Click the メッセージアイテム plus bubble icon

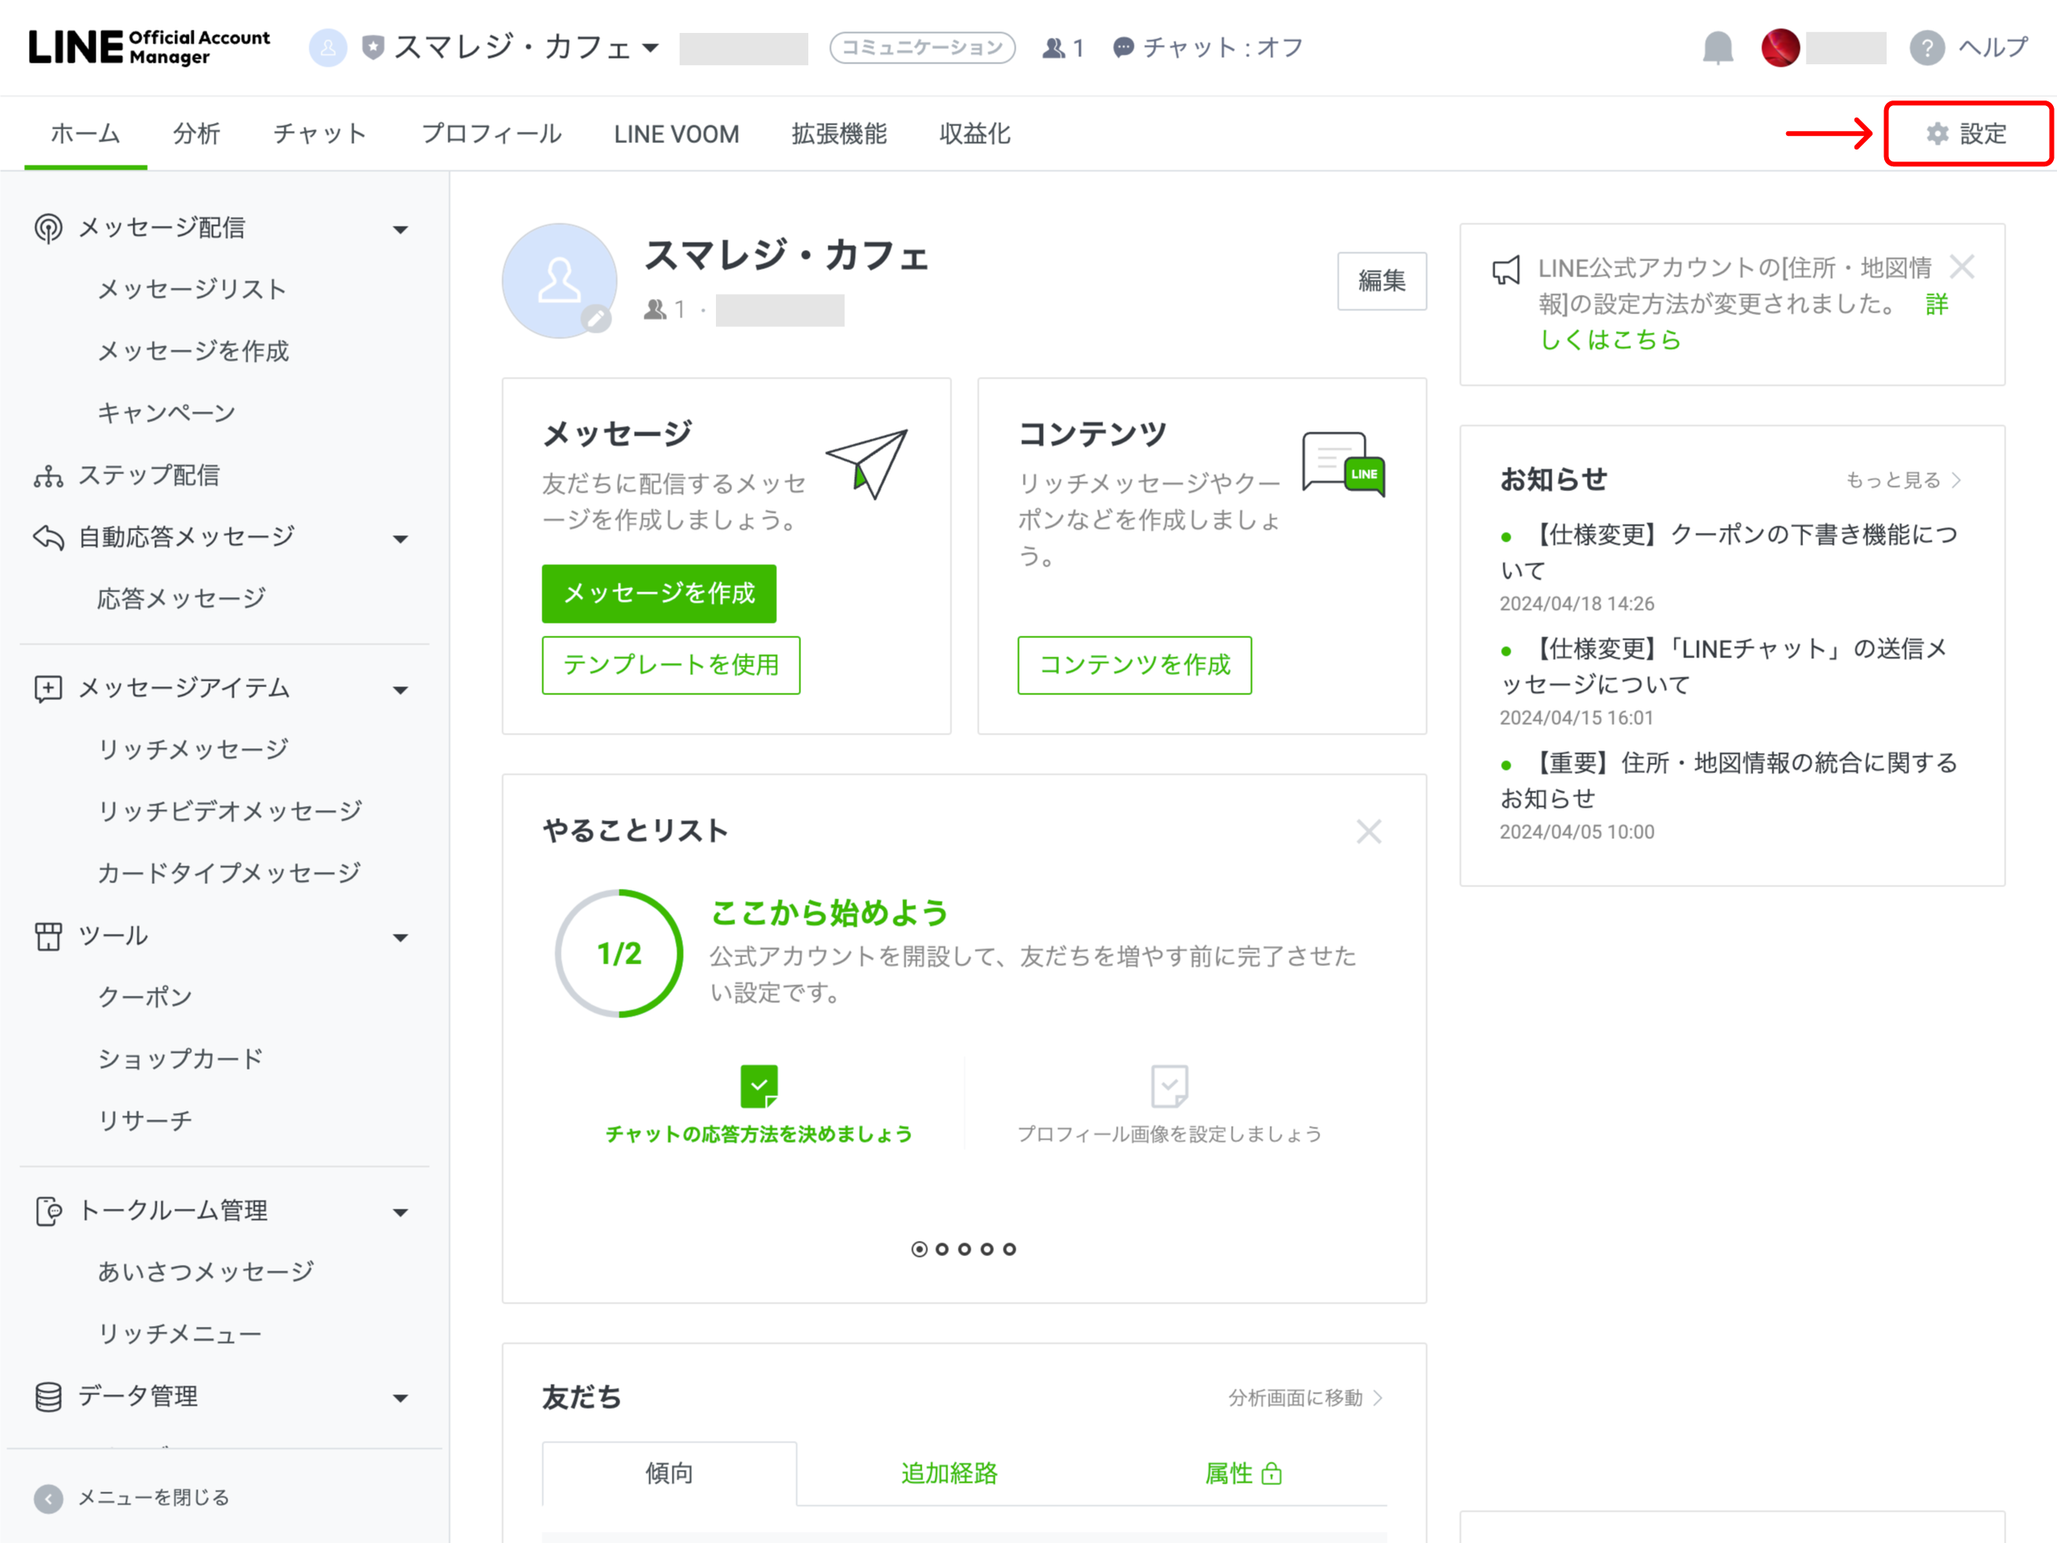48,688
